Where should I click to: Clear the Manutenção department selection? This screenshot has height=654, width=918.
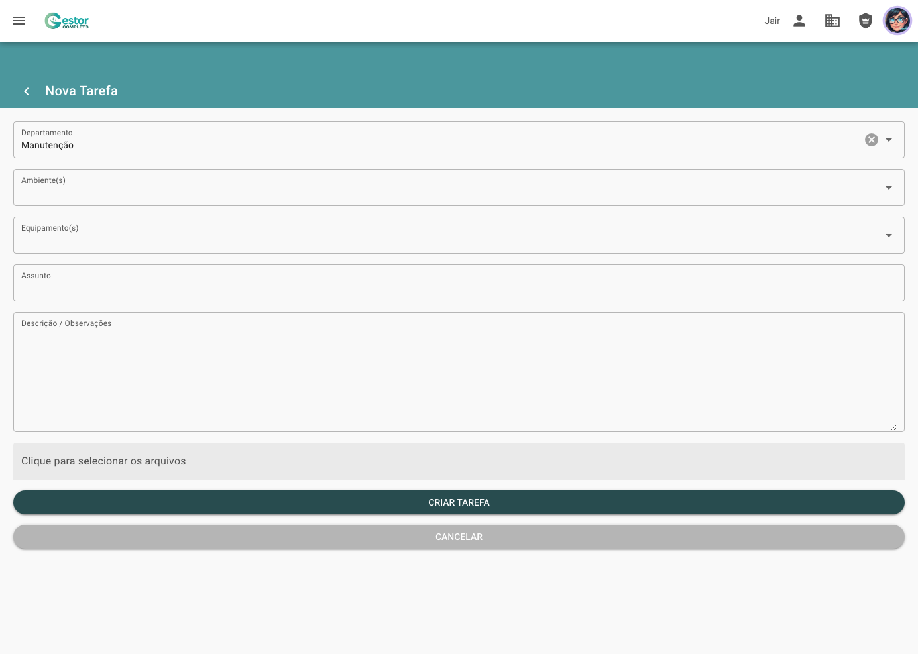(871, 140)
